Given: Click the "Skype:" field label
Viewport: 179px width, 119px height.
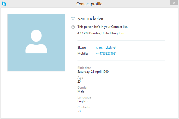Looking at the screenshot, I should tap(82, 48).
